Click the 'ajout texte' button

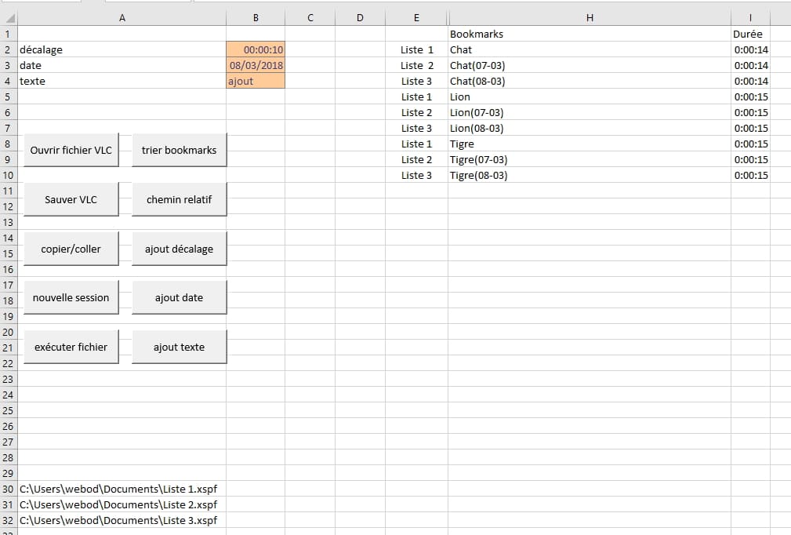pyautogui.click(x=179, y=347)
